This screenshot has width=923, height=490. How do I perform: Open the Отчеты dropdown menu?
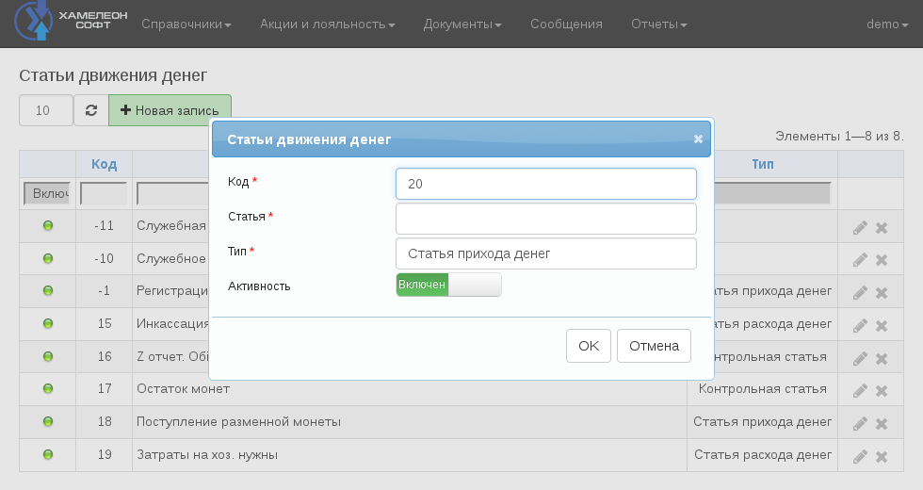point(658,24)
